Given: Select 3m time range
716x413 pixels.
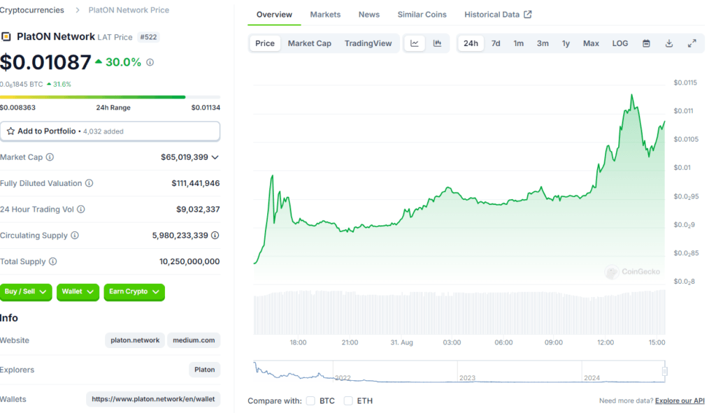Looking at the screenshot, I should 543,43.
